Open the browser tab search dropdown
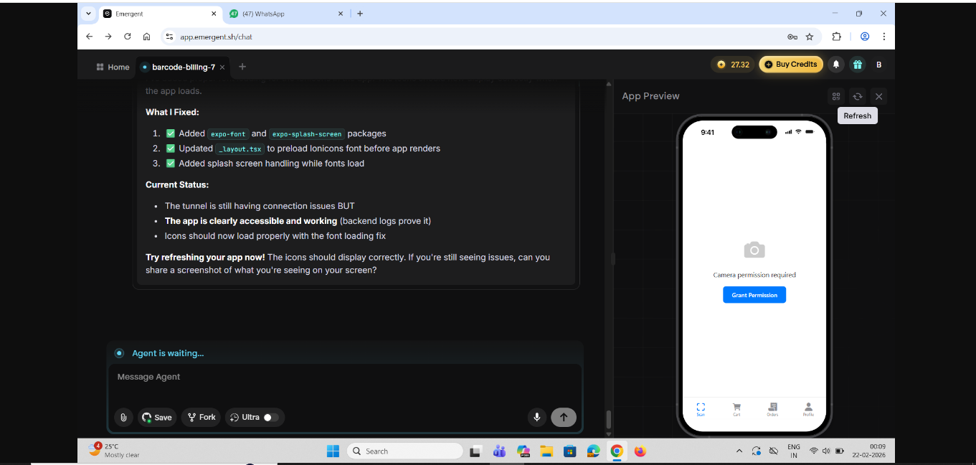This screenshot has height=465, width=976. click(x=88, y=14)
